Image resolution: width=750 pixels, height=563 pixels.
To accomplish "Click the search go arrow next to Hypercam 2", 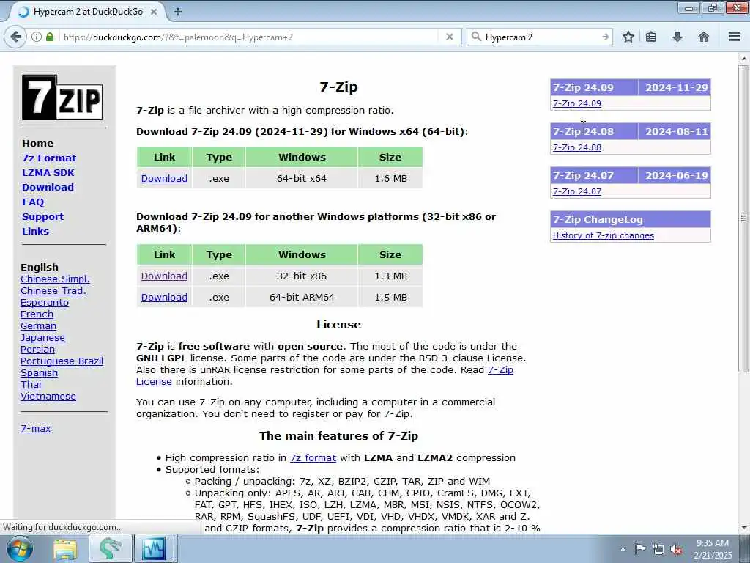I will [x=605, y=37].
